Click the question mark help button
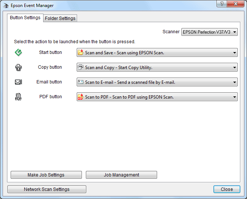The image size is (247, 199). pos(221,4)
